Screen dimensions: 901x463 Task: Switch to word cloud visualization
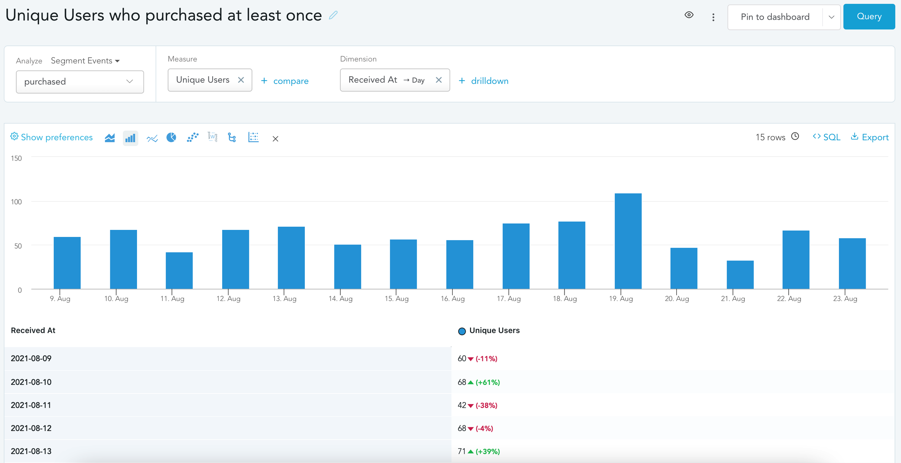[212, 137]
